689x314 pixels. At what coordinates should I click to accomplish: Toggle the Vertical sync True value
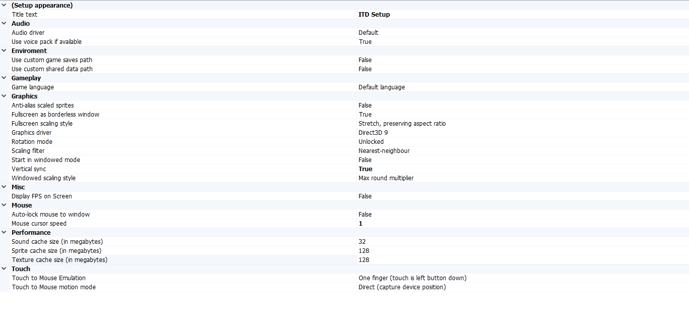click(522, 169)
